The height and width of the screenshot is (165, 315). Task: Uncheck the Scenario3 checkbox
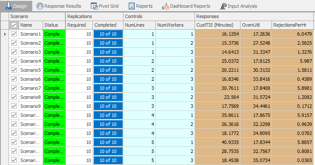14,52
